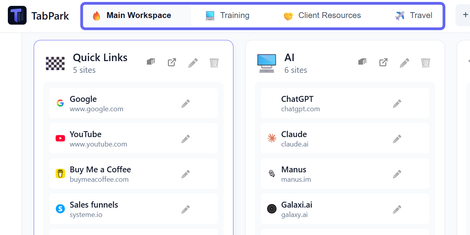Open all AI group sites icon
This screenshot has width=470, height=235.
click(x=383, y=62)
